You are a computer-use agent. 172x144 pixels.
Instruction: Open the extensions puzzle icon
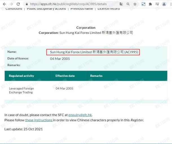[x=150, y=4]
